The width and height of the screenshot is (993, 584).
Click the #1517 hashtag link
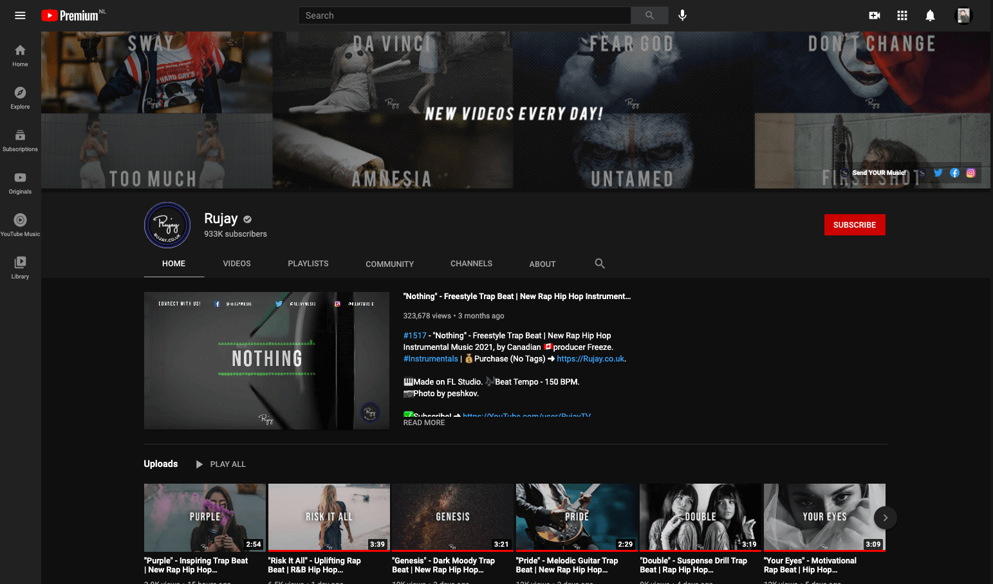click(415, 336)
